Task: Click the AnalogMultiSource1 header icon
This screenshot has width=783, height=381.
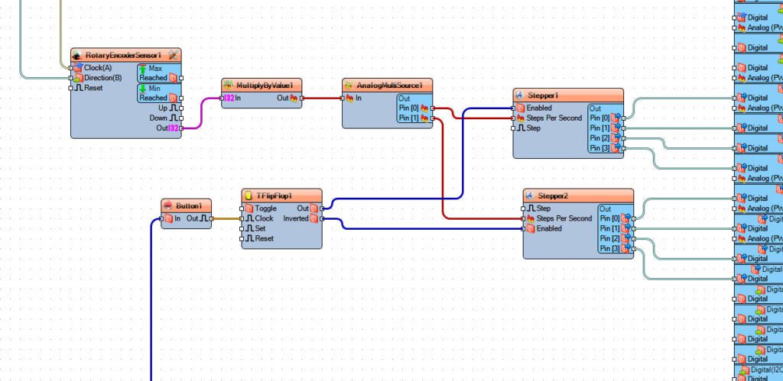Action: point(349,85)
